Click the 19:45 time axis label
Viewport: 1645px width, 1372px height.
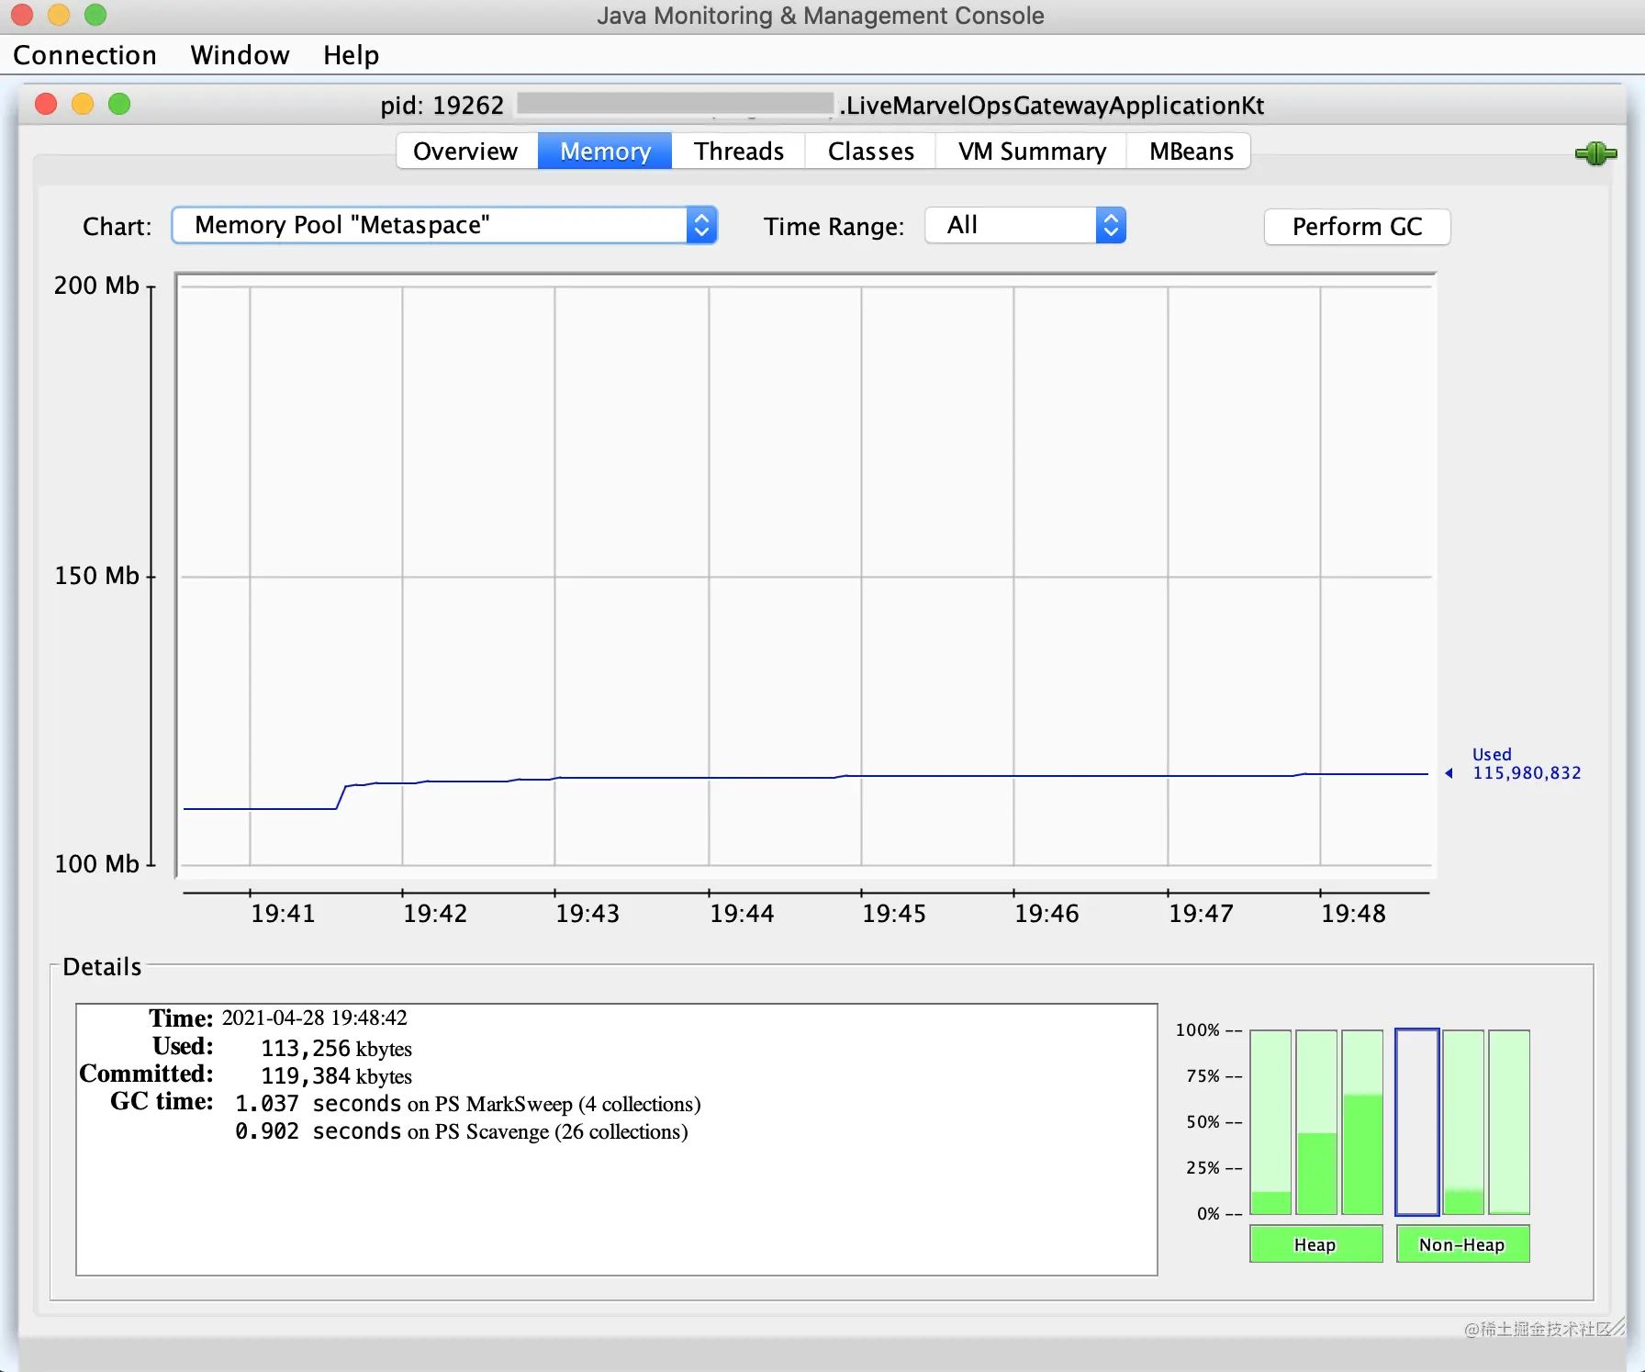click(894, 914)
